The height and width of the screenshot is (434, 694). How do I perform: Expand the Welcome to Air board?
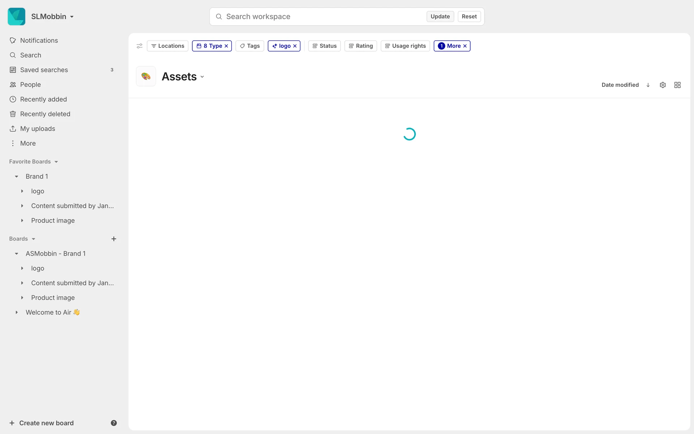click(17, 312)
